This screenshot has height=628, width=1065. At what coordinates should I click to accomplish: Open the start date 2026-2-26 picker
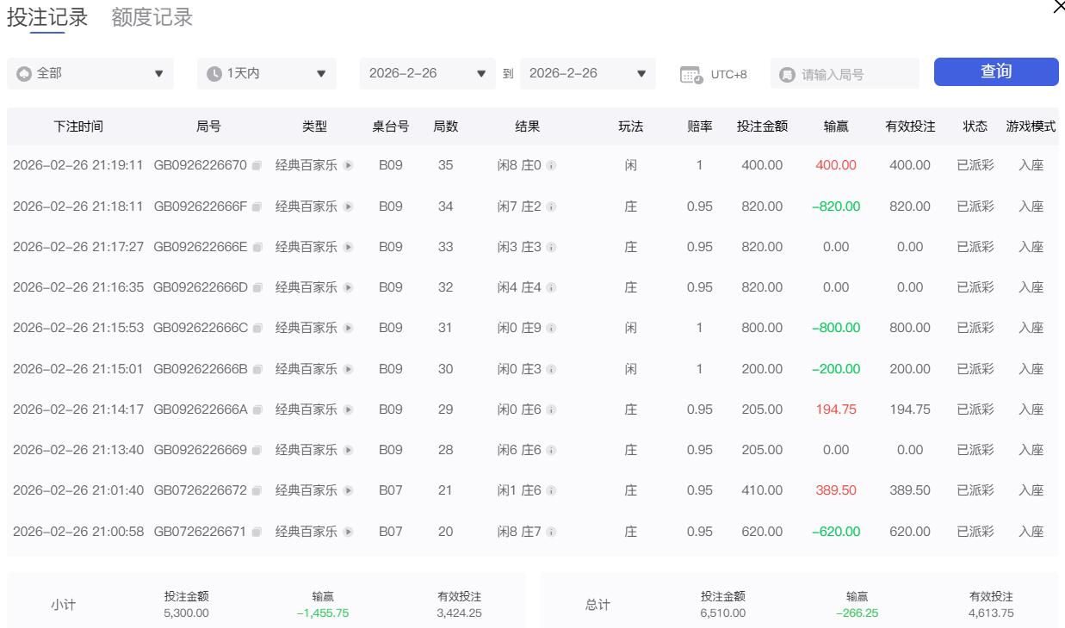(427, 74)
